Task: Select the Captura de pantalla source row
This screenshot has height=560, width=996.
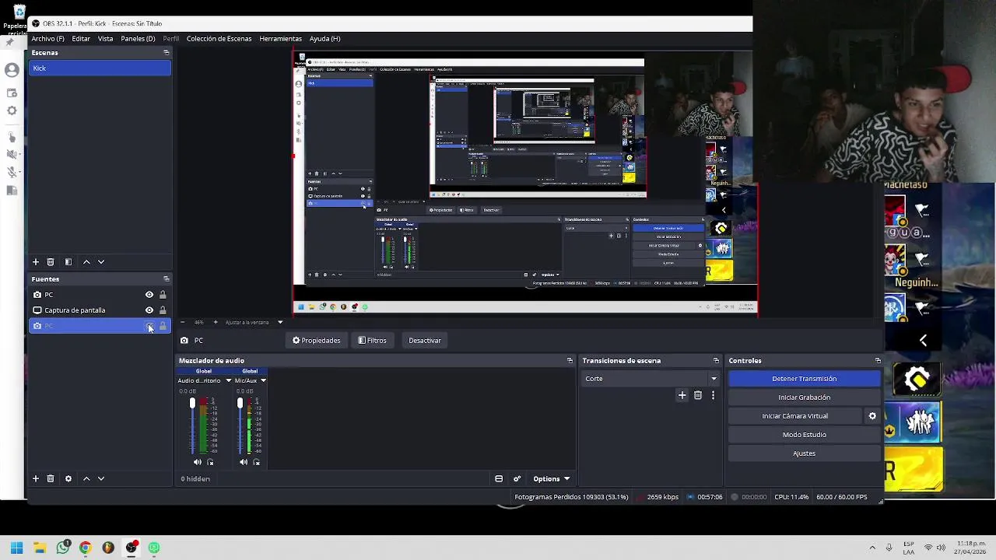Action: click(x=100, y=310)
